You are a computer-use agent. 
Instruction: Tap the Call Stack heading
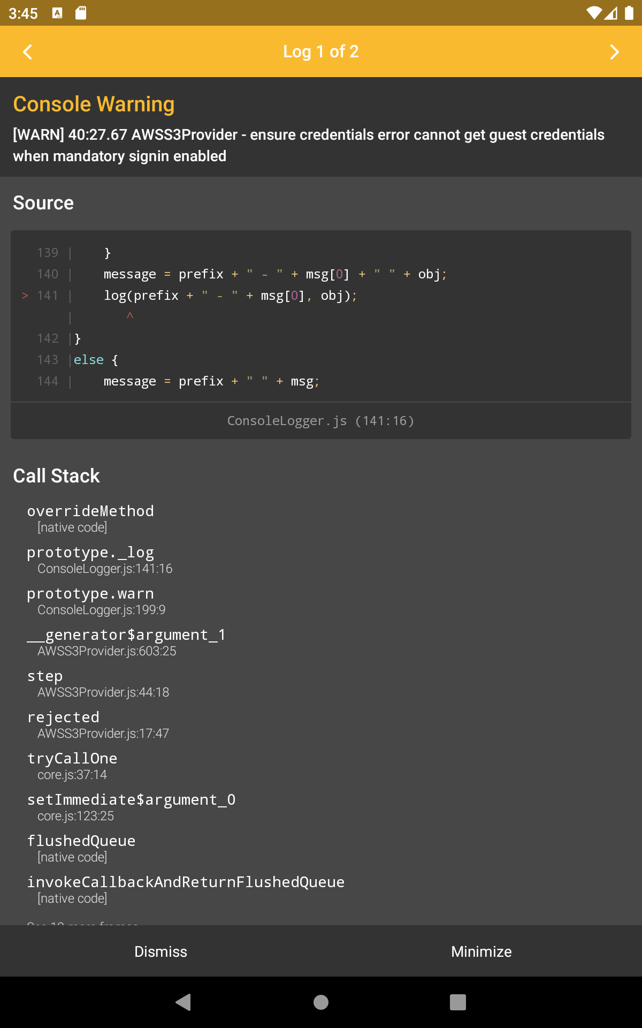(x=56, y=475)
